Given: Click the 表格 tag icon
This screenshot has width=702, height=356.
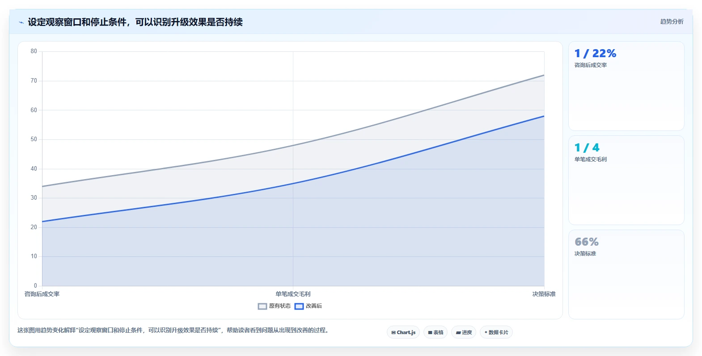Looking at the screenshot, I should (x=430, y=333).
